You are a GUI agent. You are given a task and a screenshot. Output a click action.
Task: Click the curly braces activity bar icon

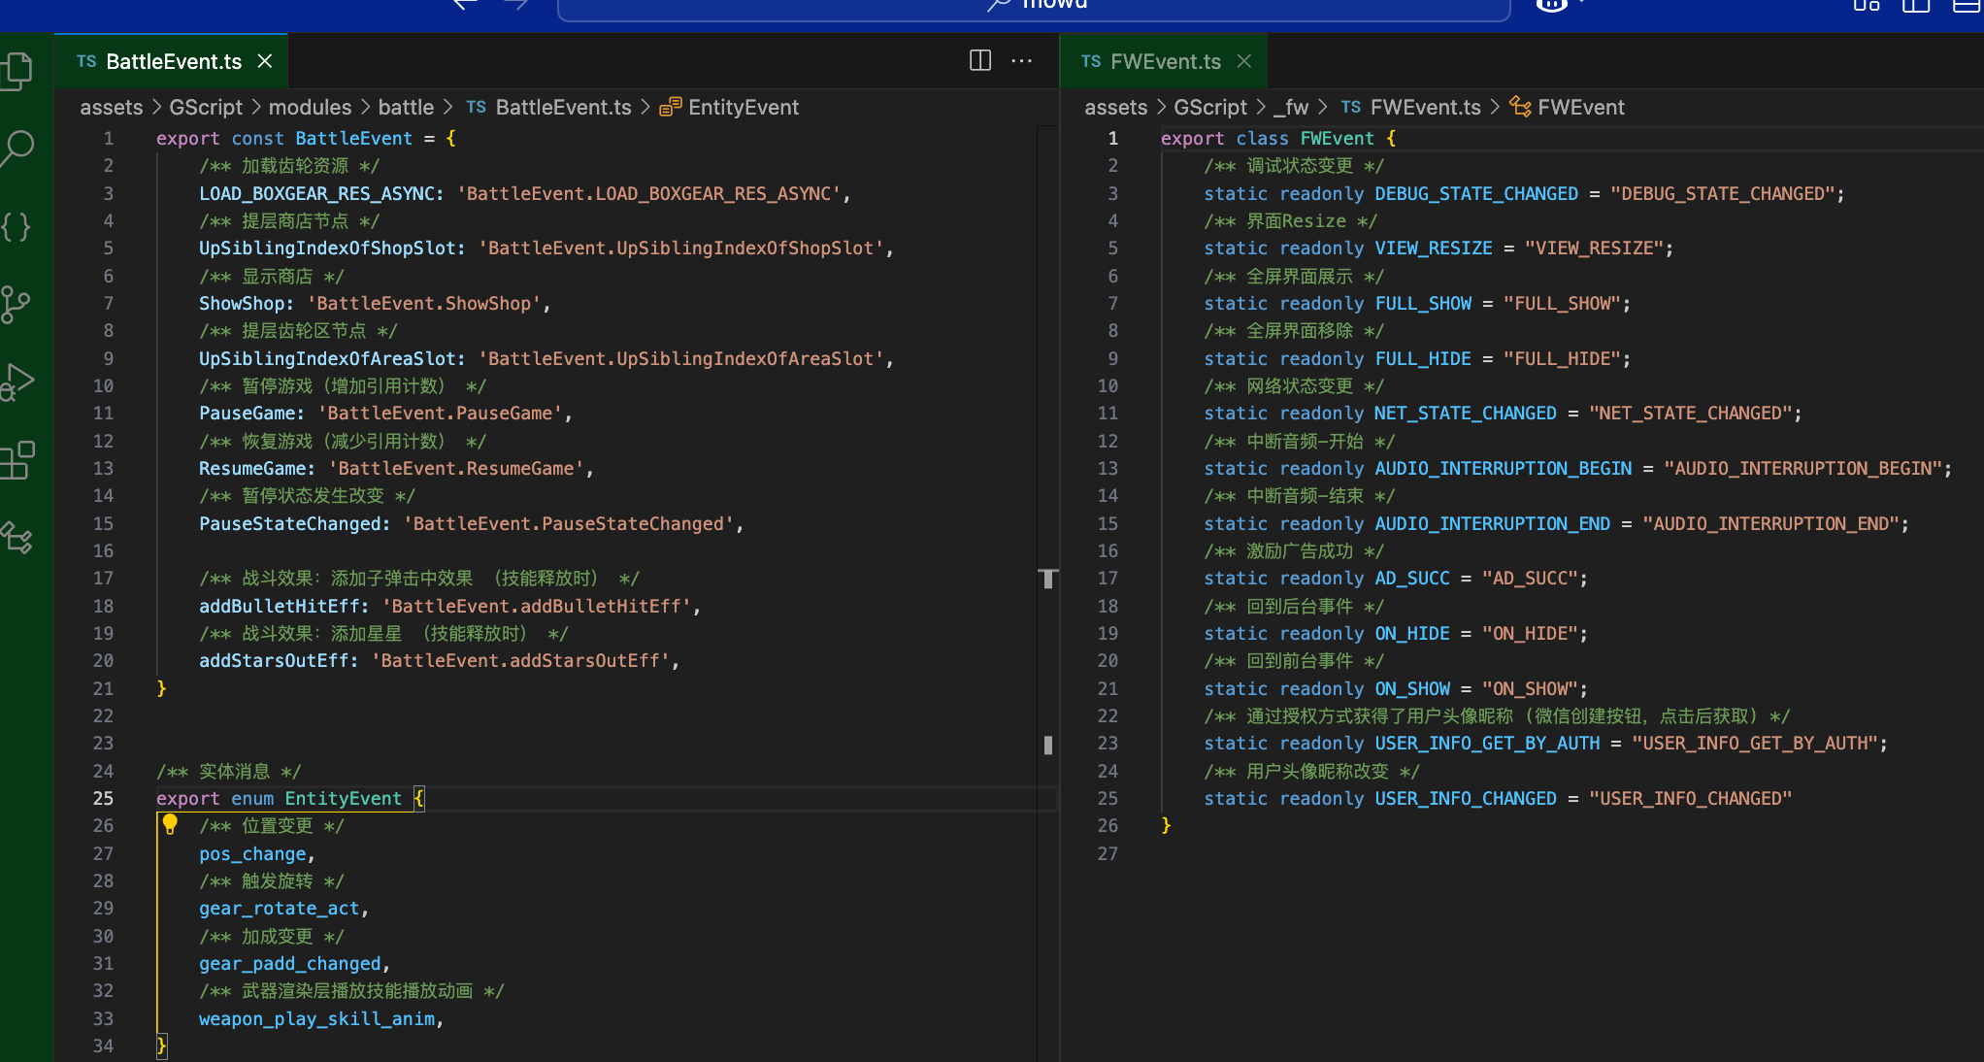[17, 227]
